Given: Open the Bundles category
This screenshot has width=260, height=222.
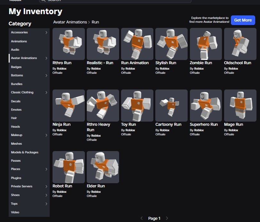Looking at the screenshot, I should pyautogui.click(x=17, y=84).
